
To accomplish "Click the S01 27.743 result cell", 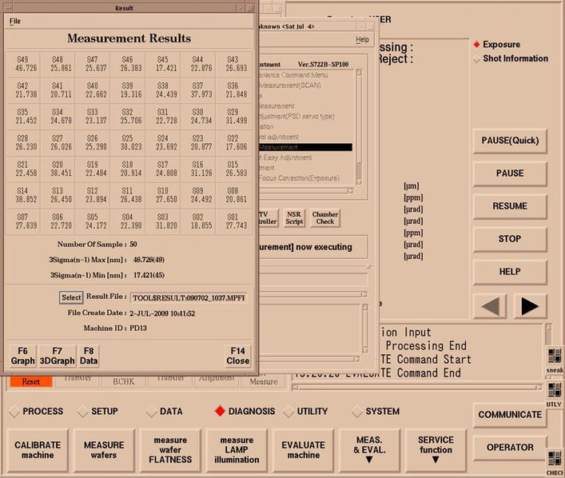I will point(233,221).
